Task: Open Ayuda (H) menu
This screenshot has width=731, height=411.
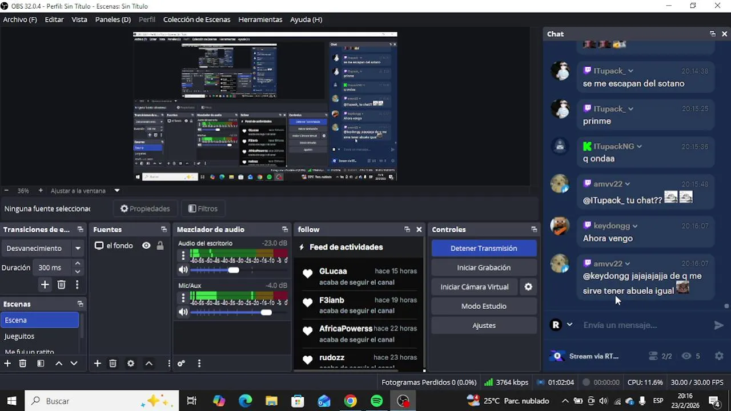Action: point(306,19)
